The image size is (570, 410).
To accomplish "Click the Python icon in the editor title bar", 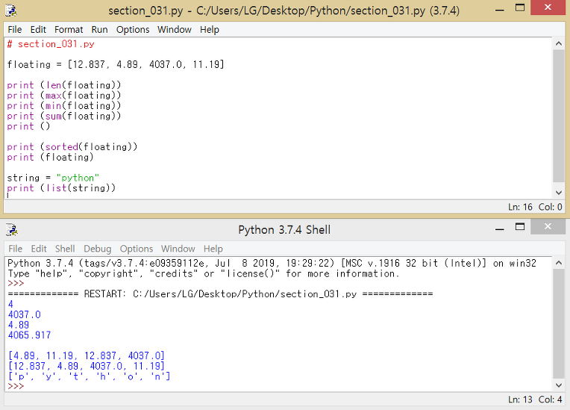I will pos(11,10).
